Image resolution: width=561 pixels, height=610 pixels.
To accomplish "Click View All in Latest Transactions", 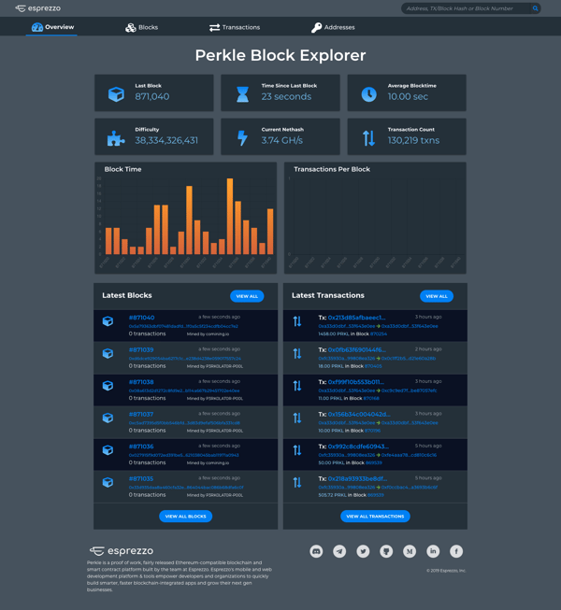I will click(x=437, y=296).
